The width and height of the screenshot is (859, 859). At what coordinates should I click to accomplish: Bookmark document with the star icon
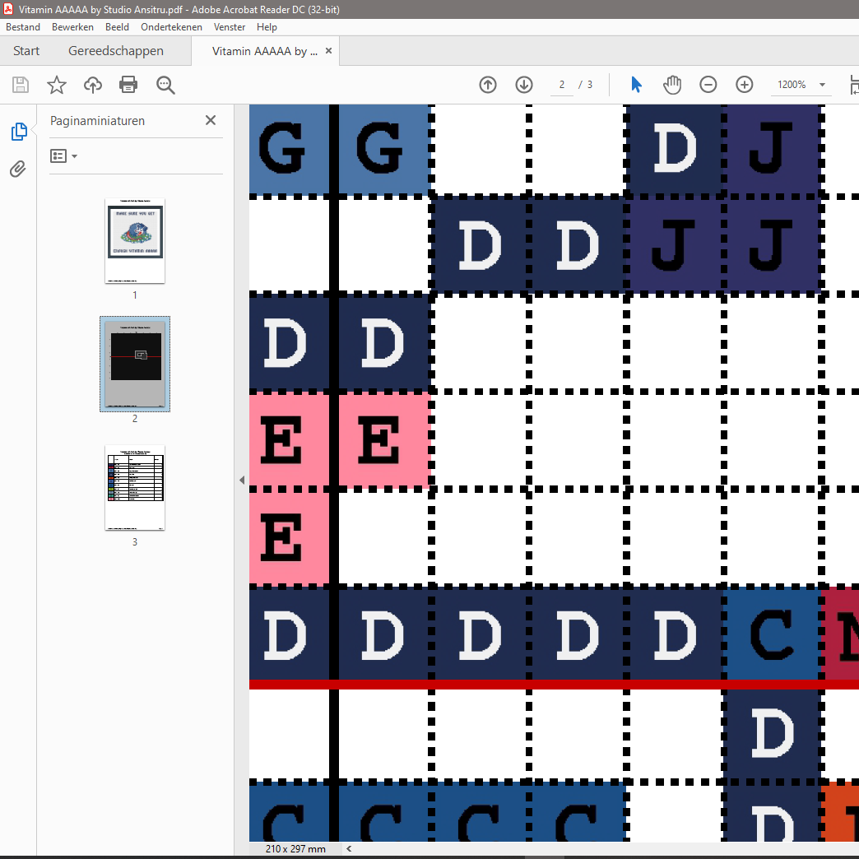pyautogui.click(x=57, y=85)
